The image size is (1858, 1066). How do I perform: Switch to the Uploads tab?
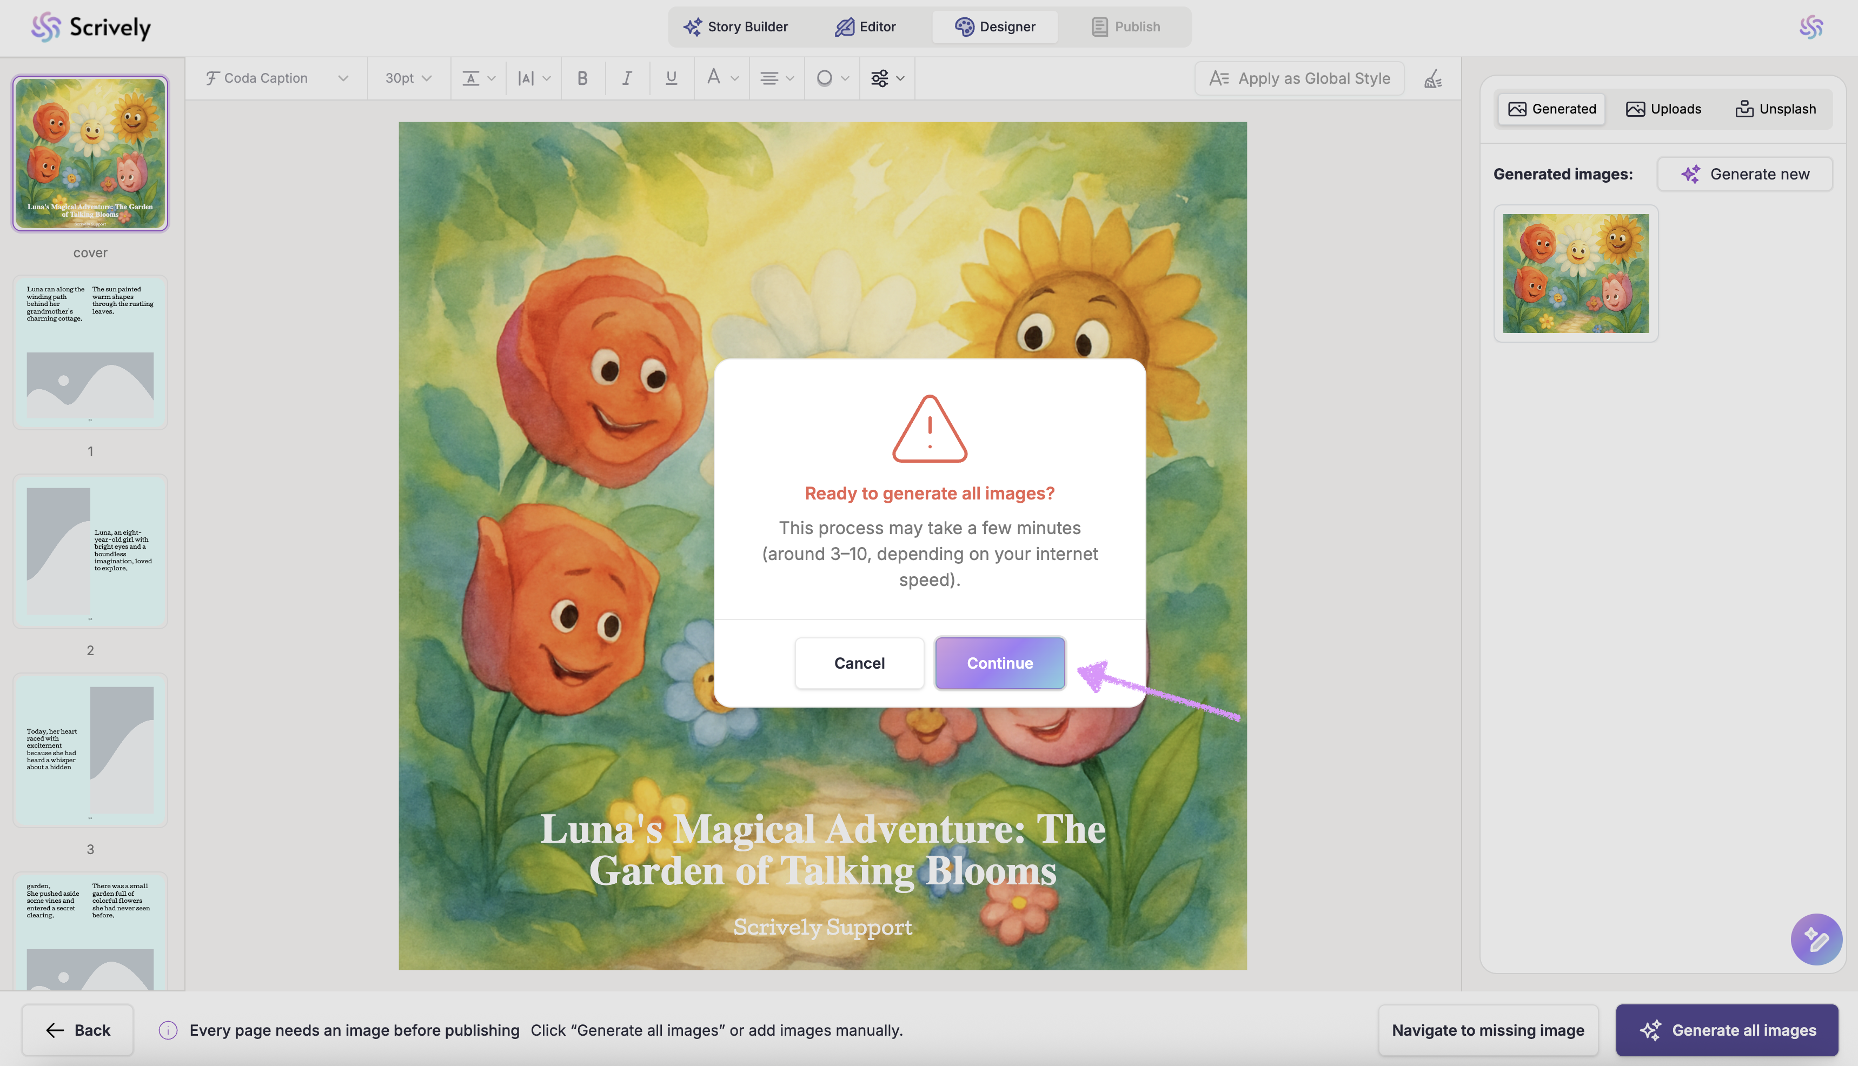[1663, 109]
